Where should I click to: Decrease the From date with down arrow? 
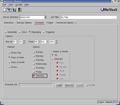pos(56,42)
